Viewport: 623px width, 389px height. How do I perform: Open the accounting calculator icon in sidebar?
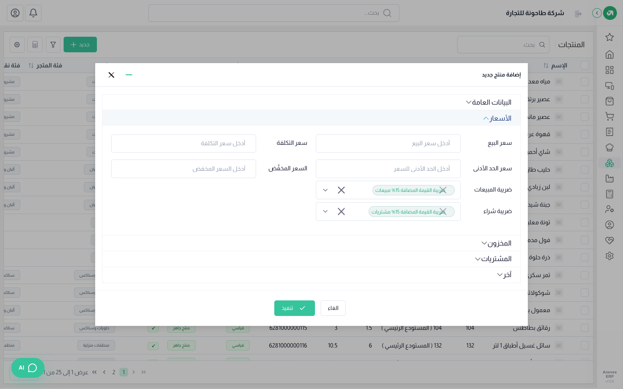click(x=610, y=194)
